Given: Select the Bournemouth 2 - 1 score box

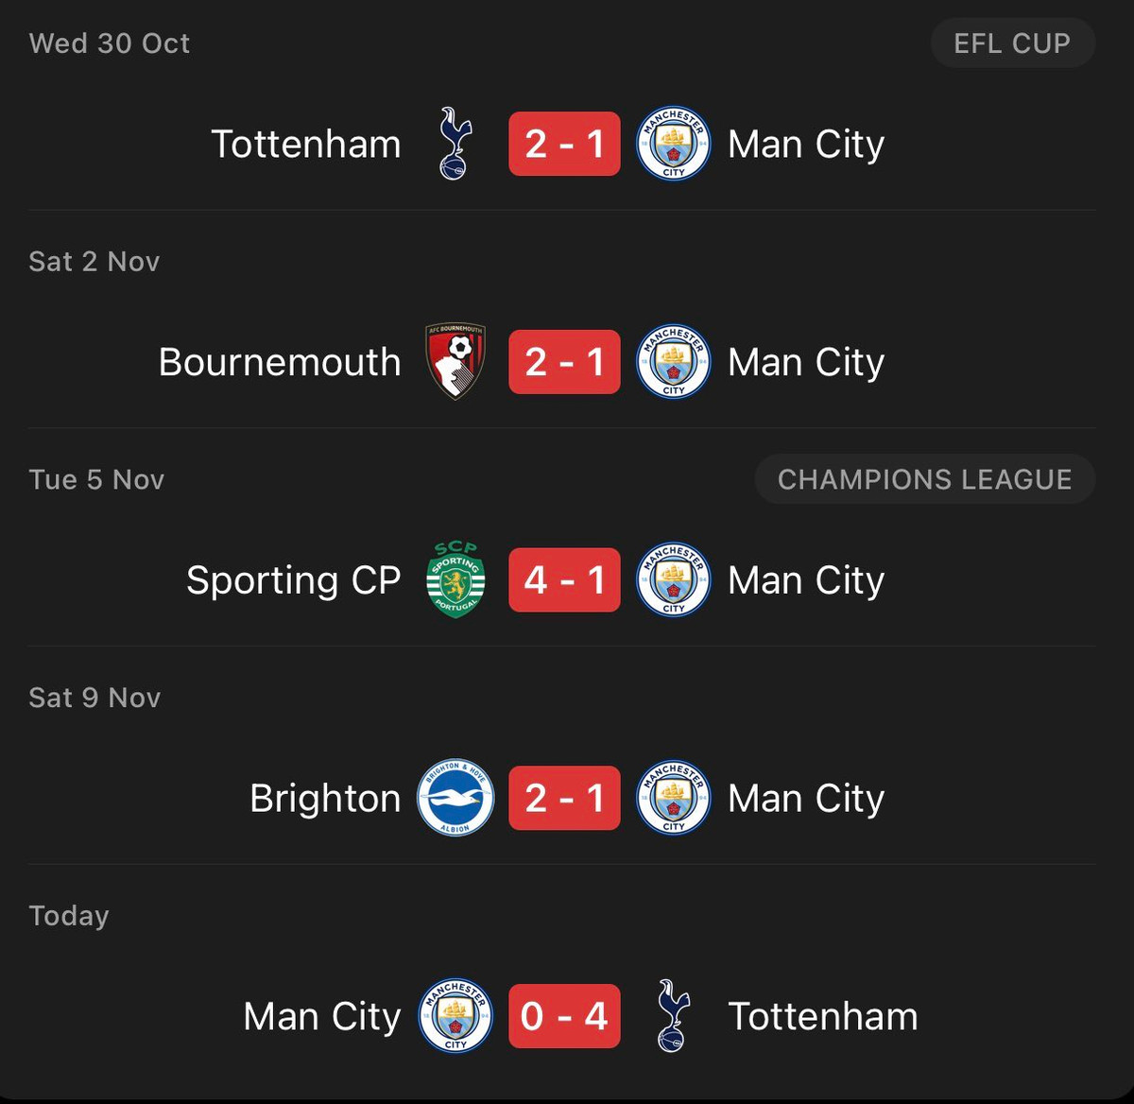Looking at the screenshot, I should pyautogui.click(x=564, y=362).
